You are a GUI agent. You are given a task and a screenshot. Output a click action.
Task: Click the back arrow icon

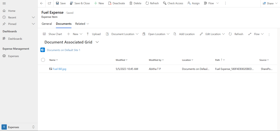pyautogui.click(x=42, y=3)
